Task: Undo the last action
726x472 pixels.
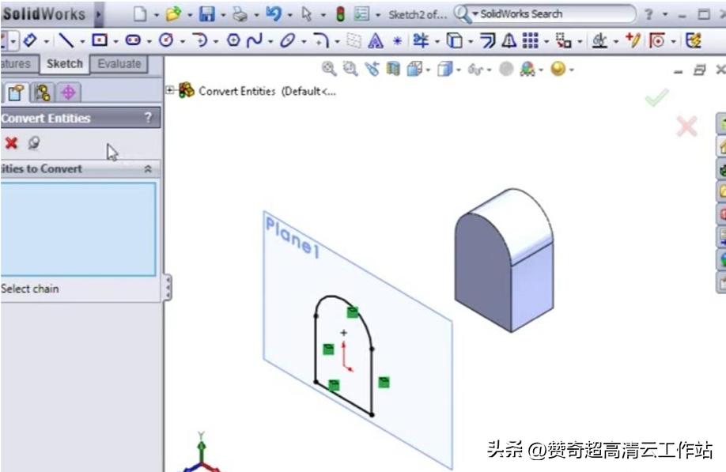Action: (274, 14)
